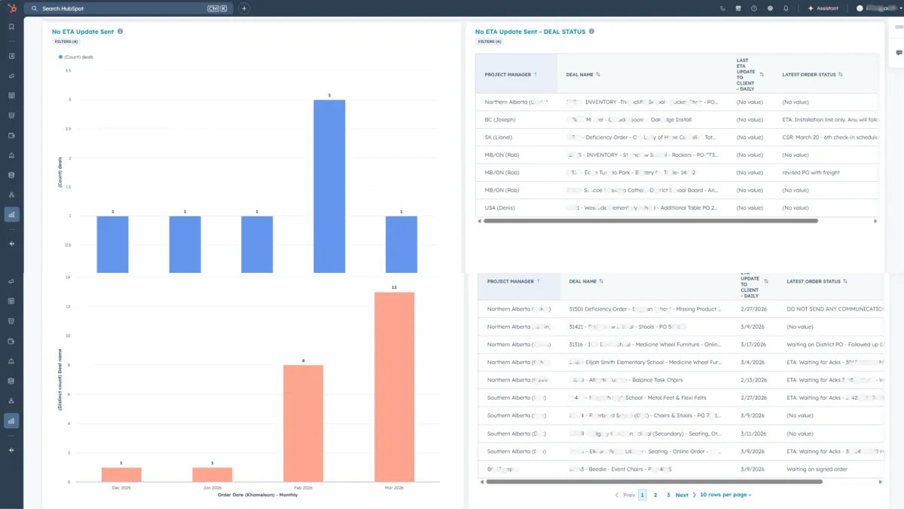904x509 pixels.
Task: Open the settings gear icon
Action: [770, 8]
